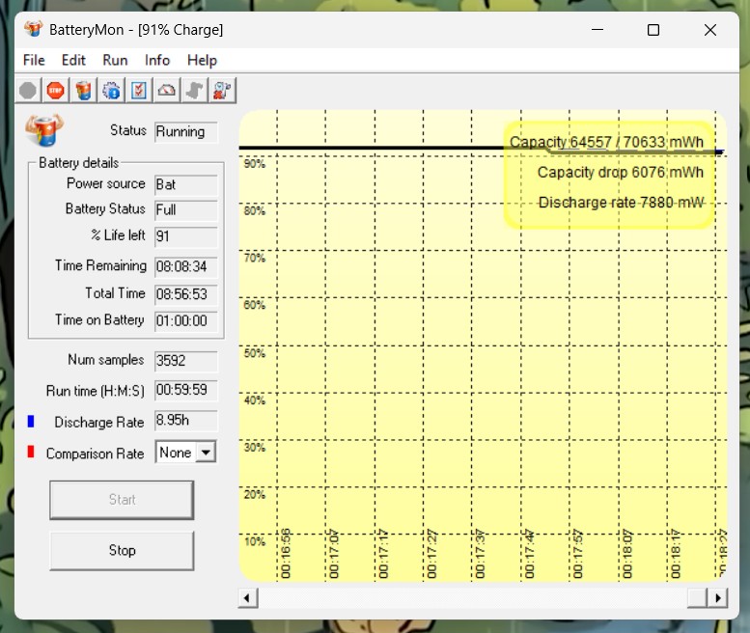Click the disabled Start button

(122, 500)
